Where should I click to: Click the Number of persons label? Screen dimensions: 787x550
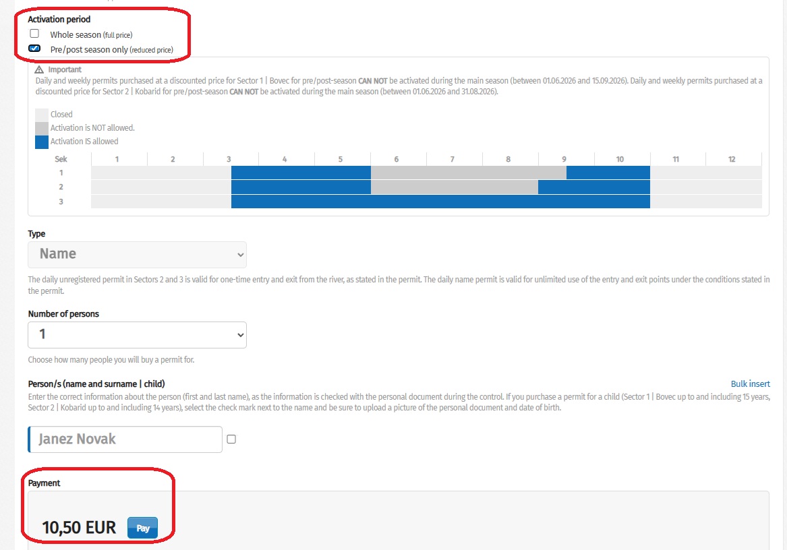click(x=64, y=314)
